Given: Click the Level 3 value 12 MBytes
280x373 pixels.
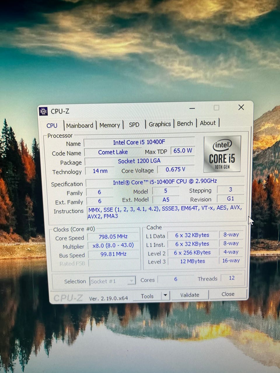Looking at the screenshot, I should click(192, 261).
